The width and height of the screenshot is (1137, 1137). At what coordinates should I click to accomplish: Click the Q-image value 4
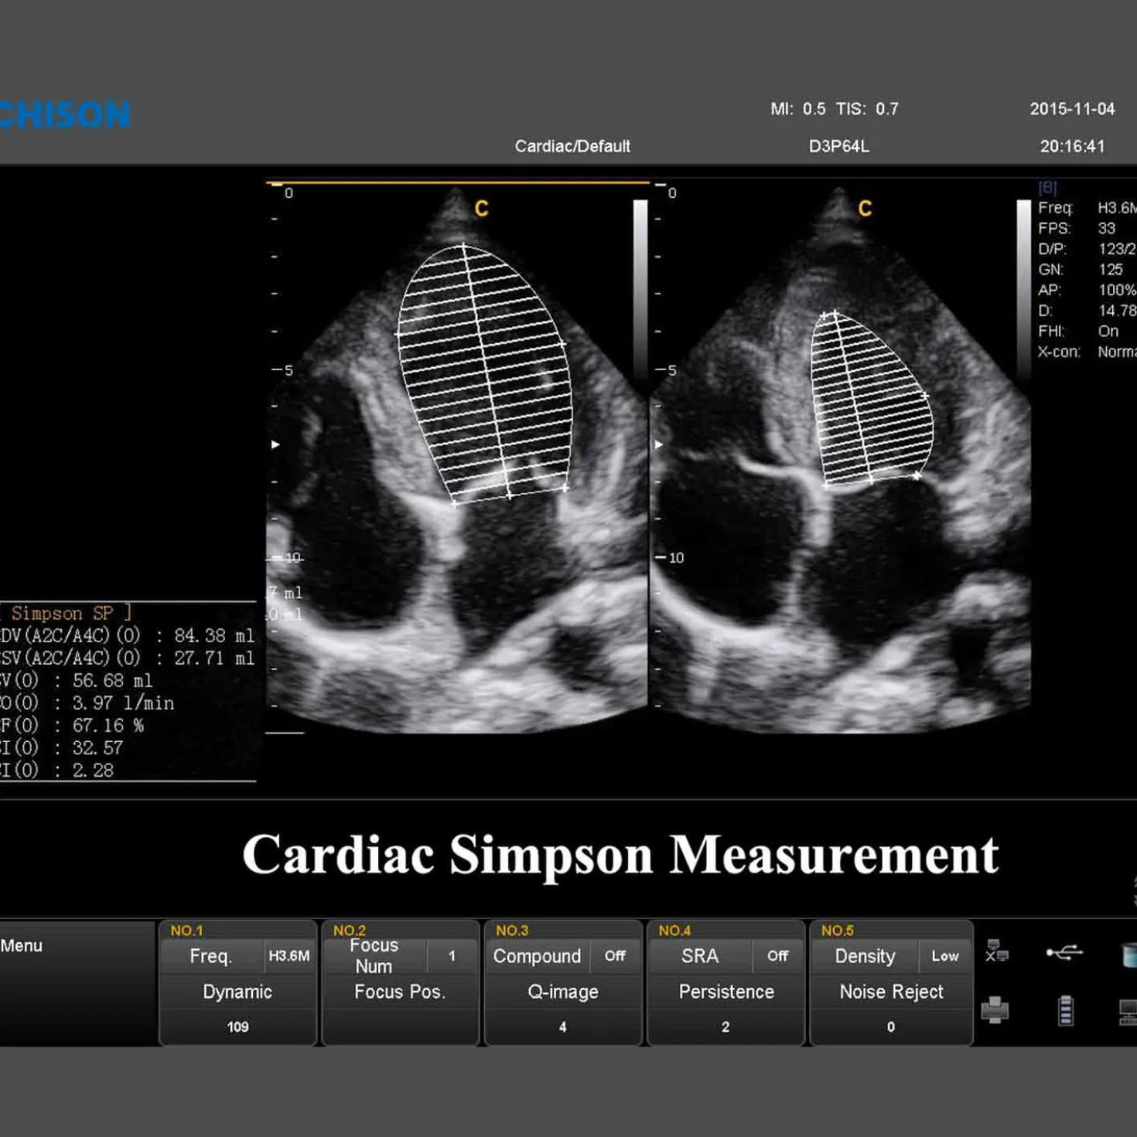563,1026
